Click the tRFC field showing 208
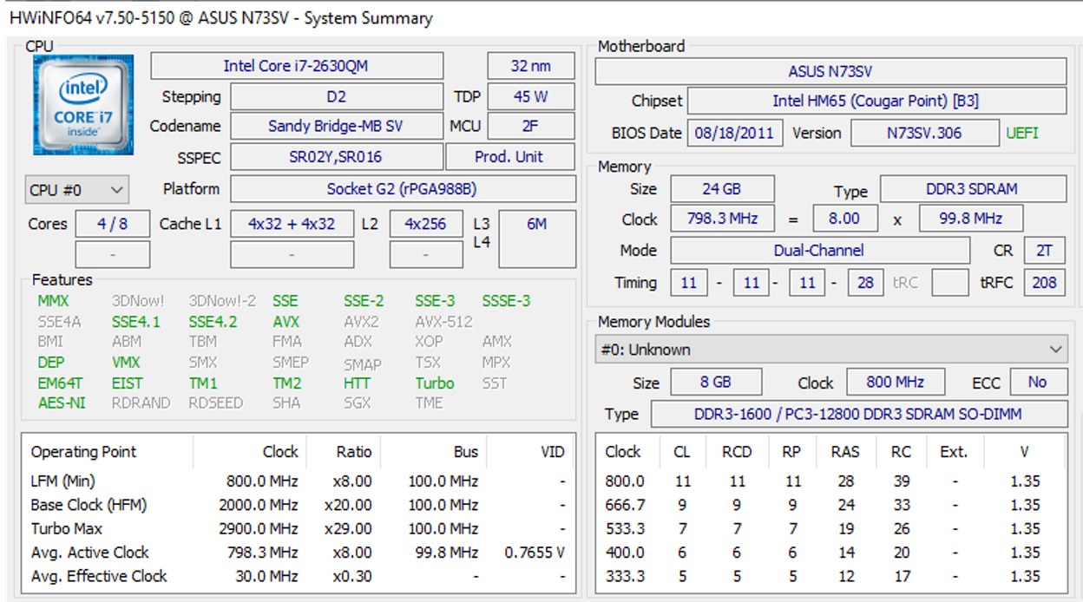 point(1045,282)
